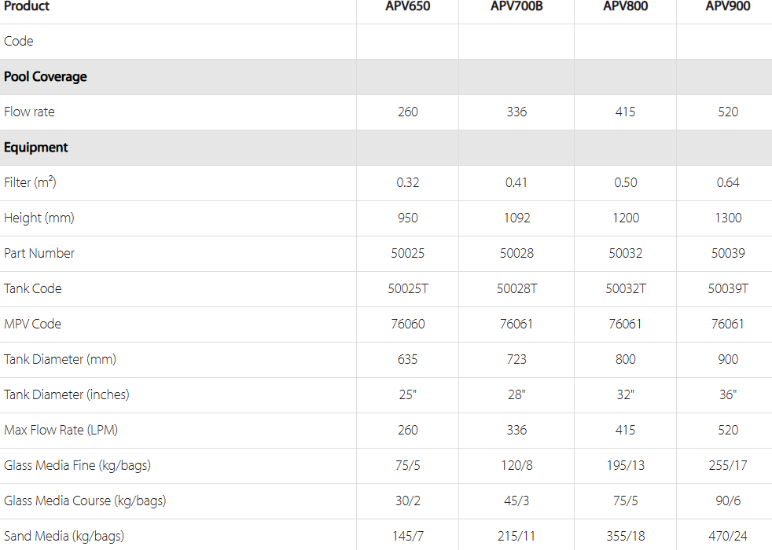The image size is (772, 550).
Task: Click MPV Code 76060 value
Action: (408, 324)
